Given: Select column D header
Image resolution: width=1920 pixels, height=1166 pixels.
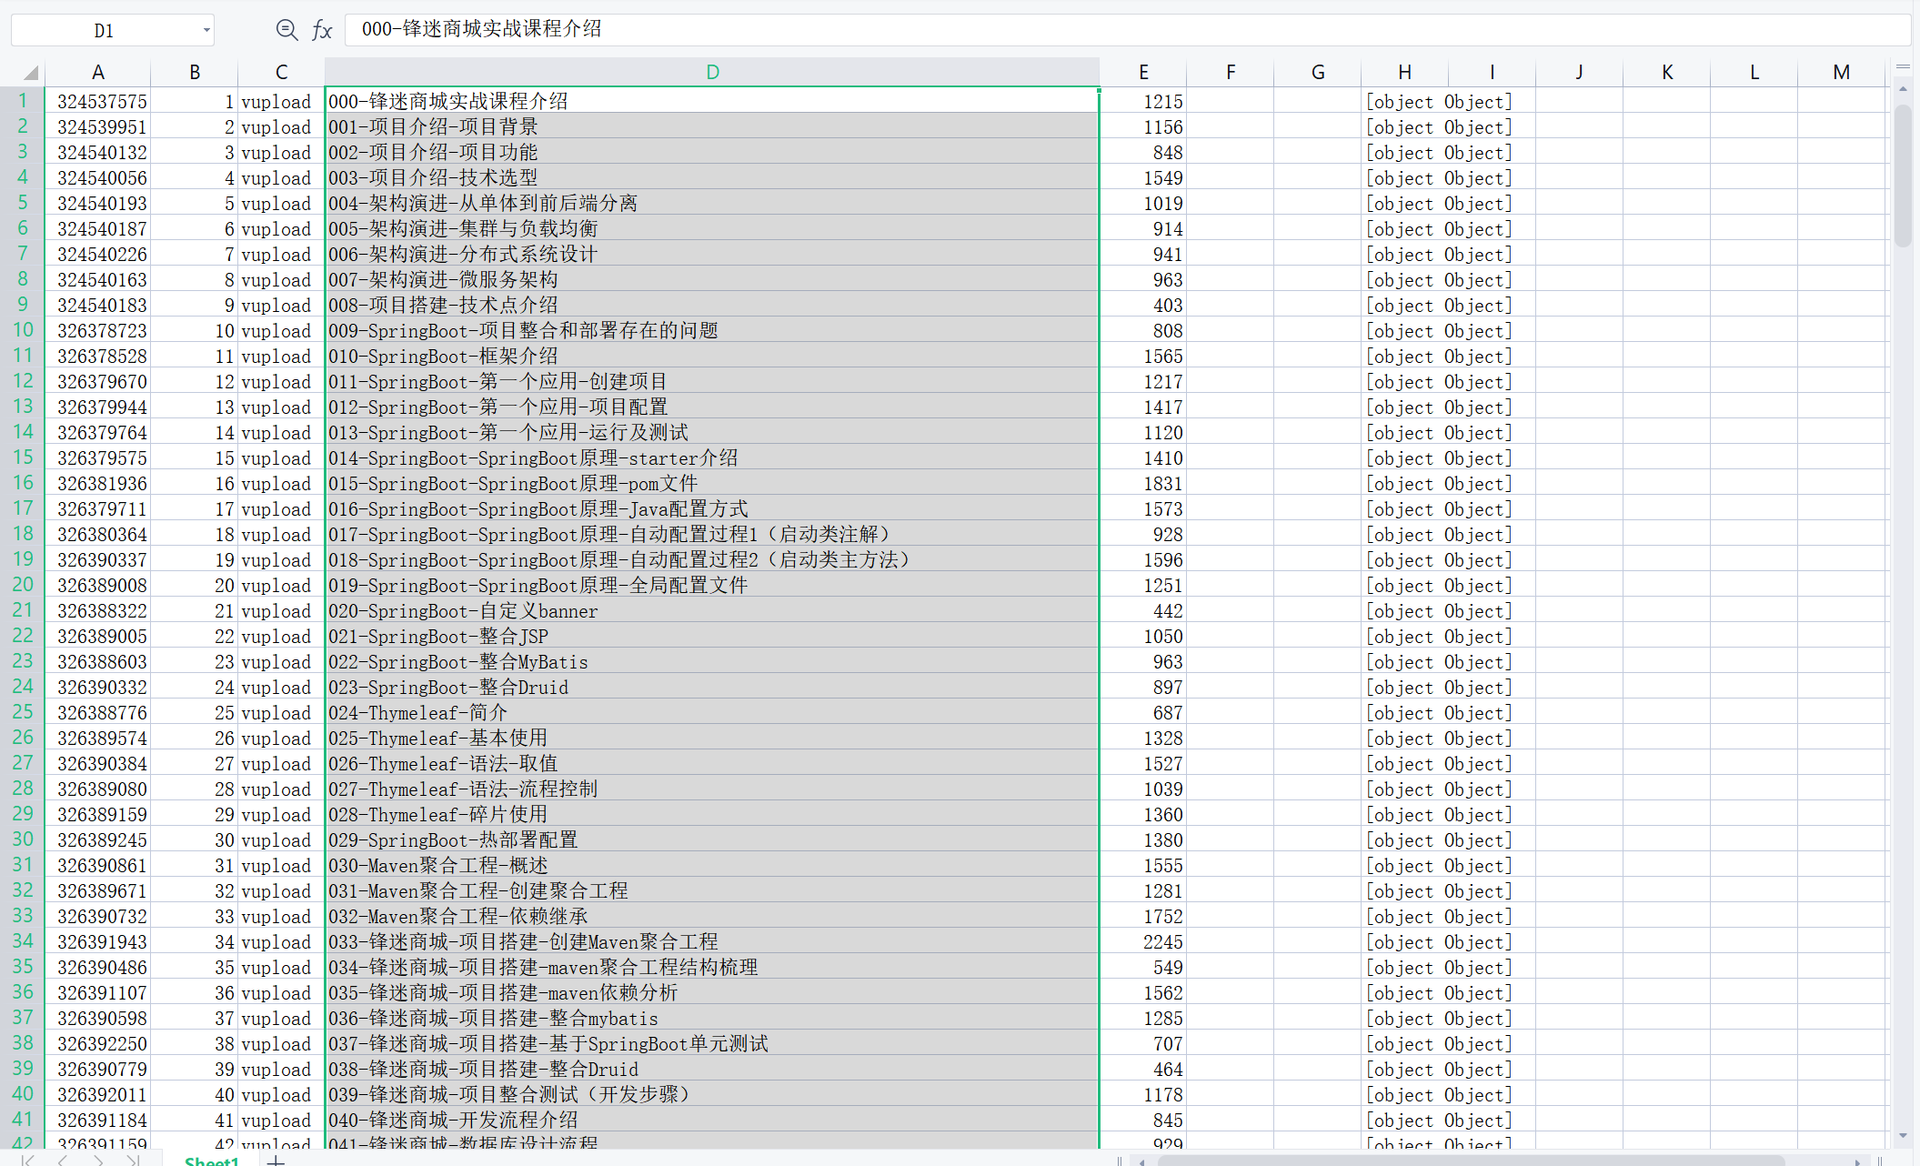Looking at the screenshot, I should pos(712,72).
